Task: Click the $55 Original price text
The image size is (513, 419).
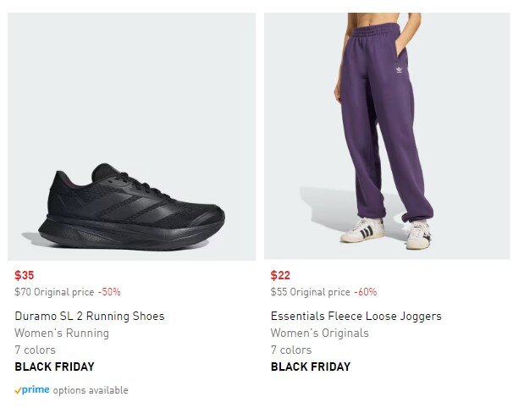Action: click(310, 292)
